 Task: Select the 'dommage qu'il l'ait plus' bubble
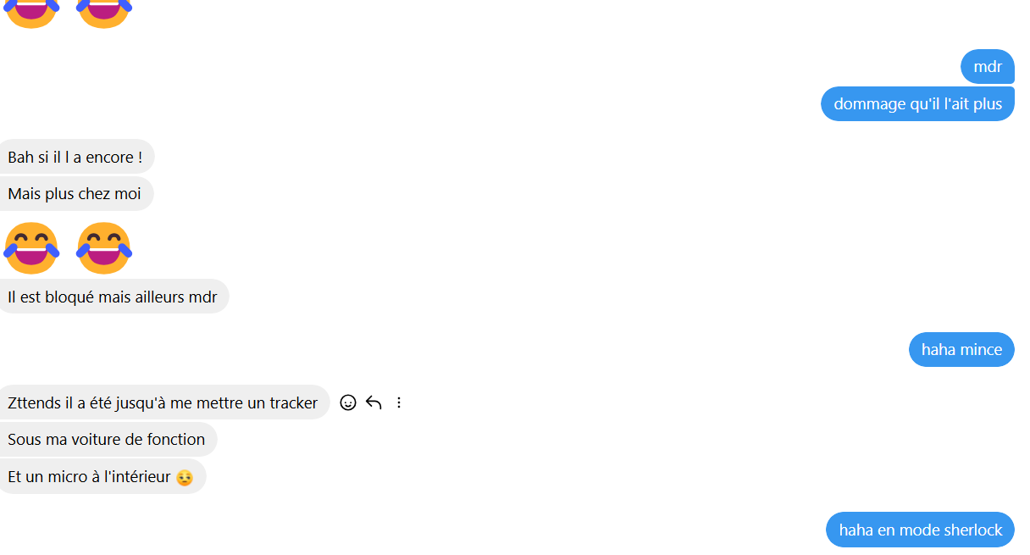click(918, 103)
